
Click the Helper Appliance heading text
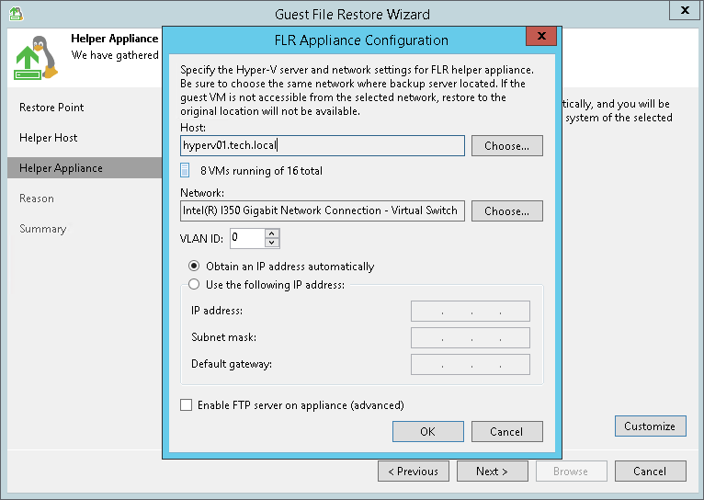pyautogui.click(x=115, y=39)
